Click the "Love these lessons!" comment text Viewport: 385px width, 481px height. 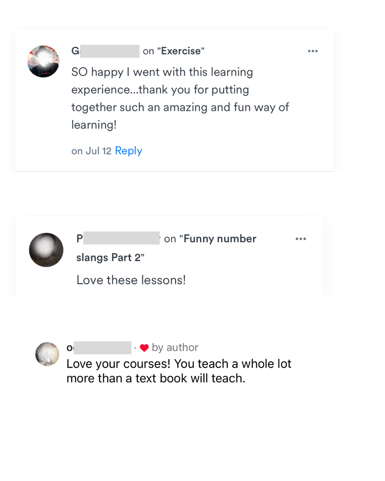(131, 280)
